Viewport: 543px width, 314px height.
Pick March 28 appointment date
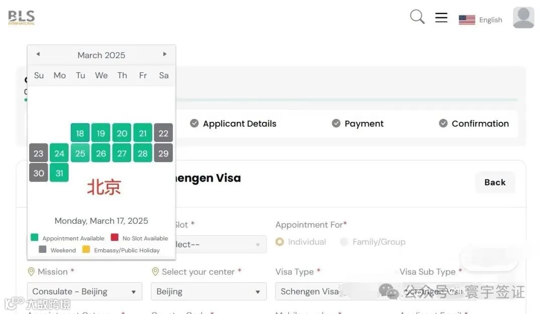pos(143,153)
